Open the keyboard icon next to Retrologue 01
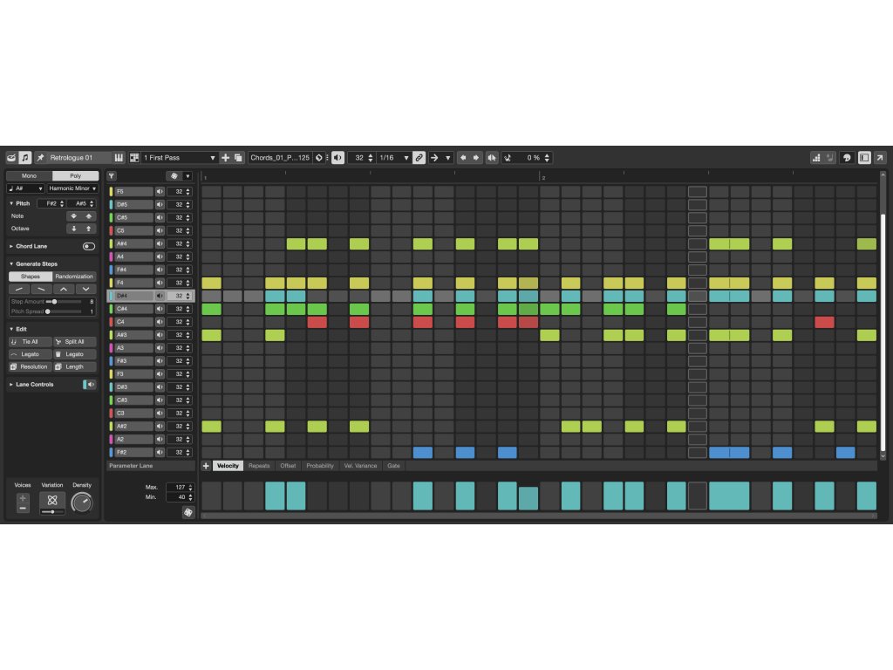 coord(119,158)
